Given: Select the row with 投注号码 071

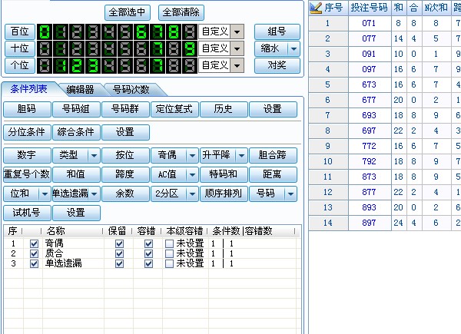Looking at the screenshot, I should pos(385,23).
